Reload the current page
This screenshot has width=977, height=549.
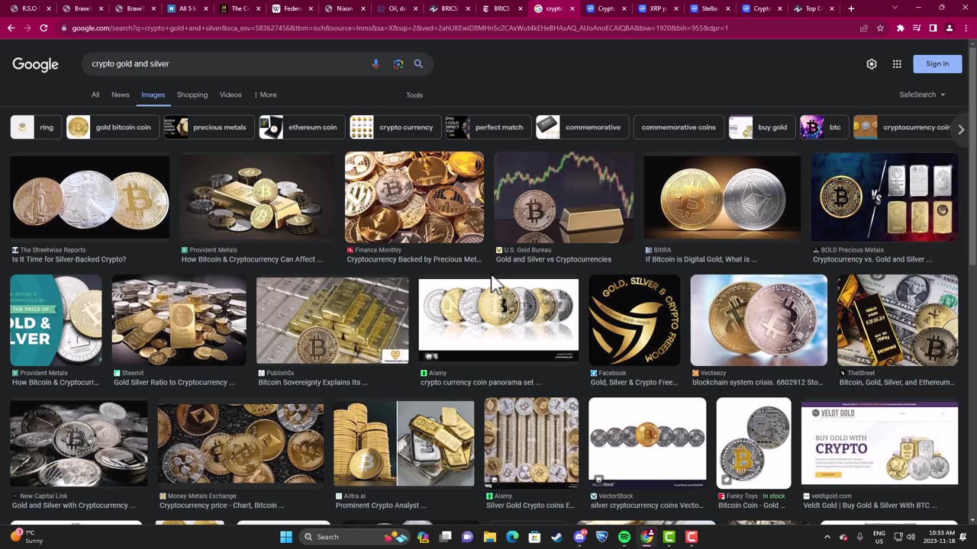pos(44,28)
